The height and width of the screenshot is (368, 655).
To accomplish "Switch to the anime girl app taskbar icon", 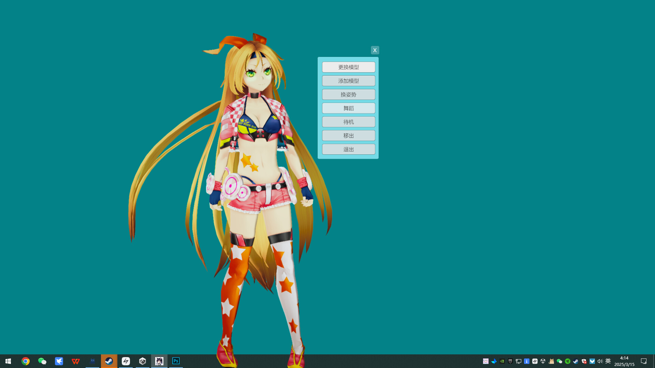I will click(159, 361).
